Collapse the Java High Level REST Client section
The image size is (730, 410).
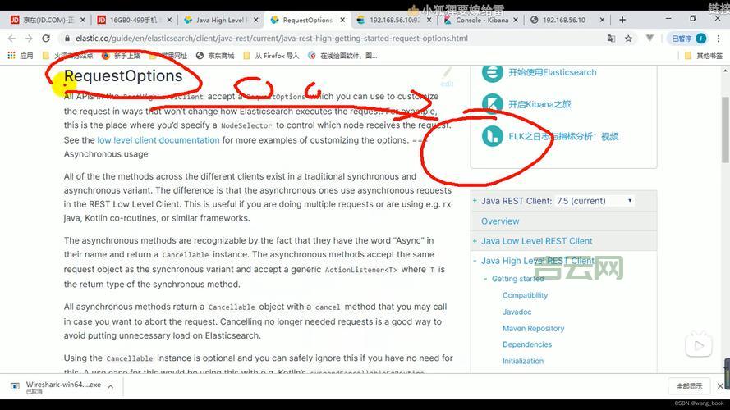tap(475, 262)
